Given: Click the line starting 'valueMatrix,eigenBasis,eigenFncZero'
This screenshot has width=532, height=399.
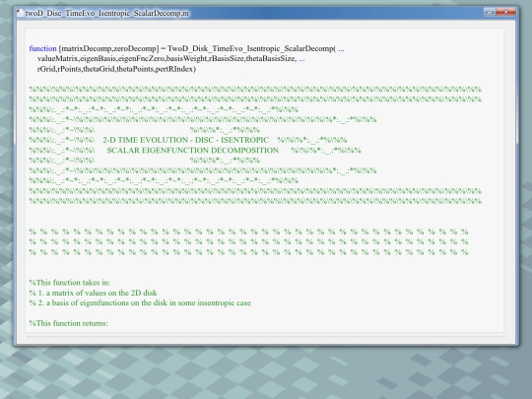Looking at the screenshot, I should (x=171, y=59).
